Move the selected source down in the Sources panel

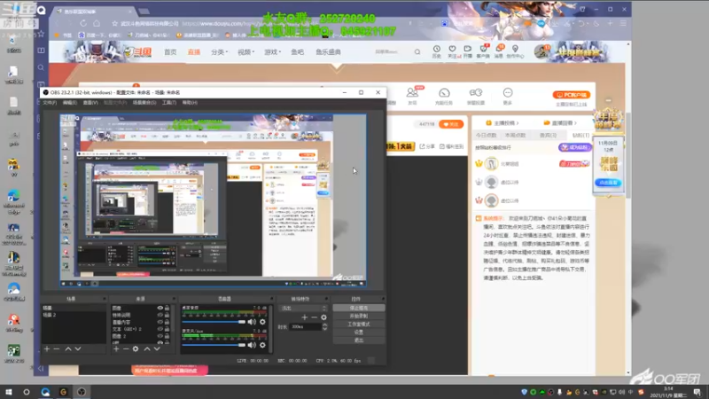click(157, 349)
